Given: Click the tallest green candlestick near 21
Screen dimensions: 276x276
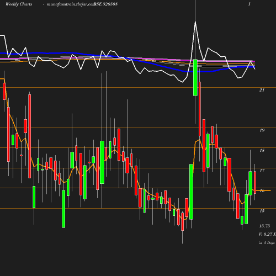Looking at the screenshot, I should (x=195, y=77).
